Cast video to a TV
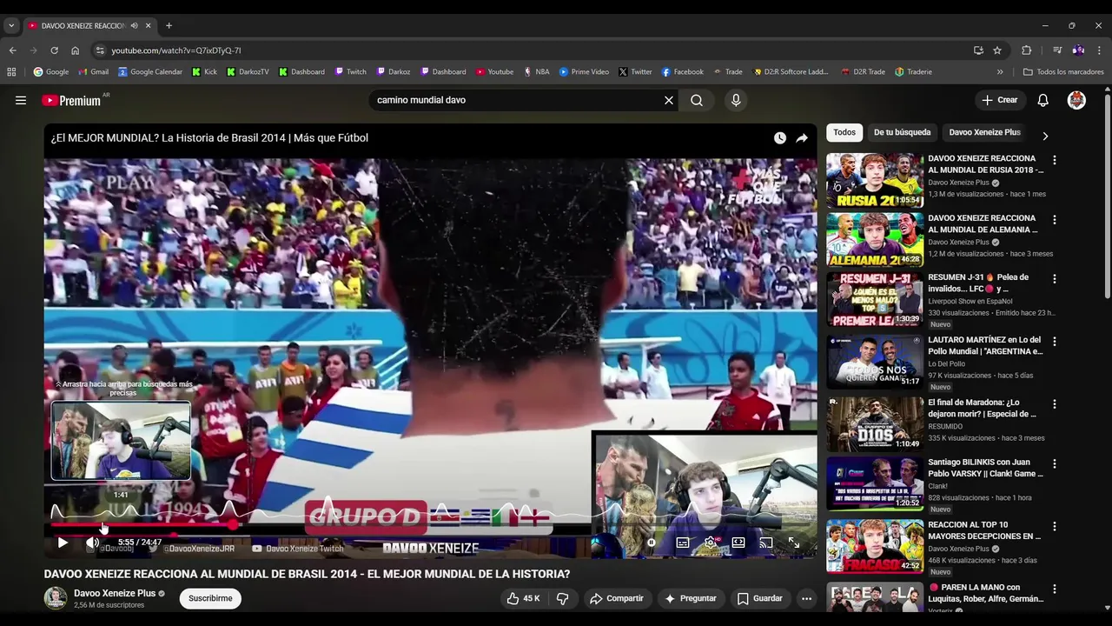Screen dimensions: 1112x626 [x=766, y=543]
